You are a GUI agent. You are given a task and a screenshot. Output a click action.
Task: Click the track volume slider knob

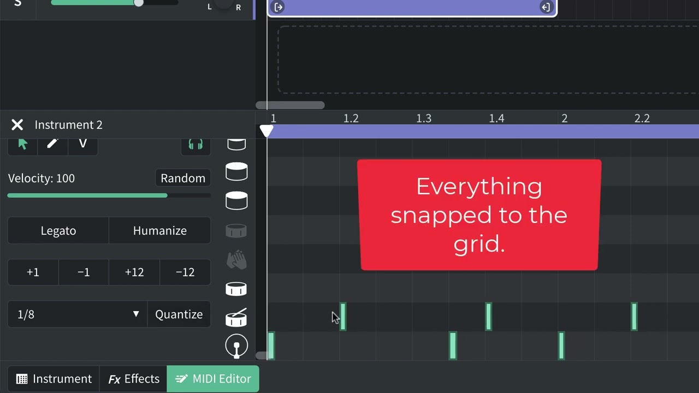point(139,3)
